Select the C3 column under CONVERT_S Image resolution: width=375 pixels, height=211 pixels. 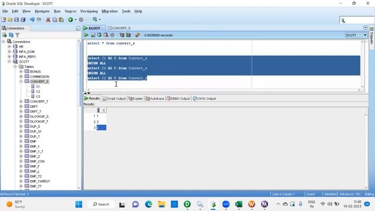(x=37, y=97)
